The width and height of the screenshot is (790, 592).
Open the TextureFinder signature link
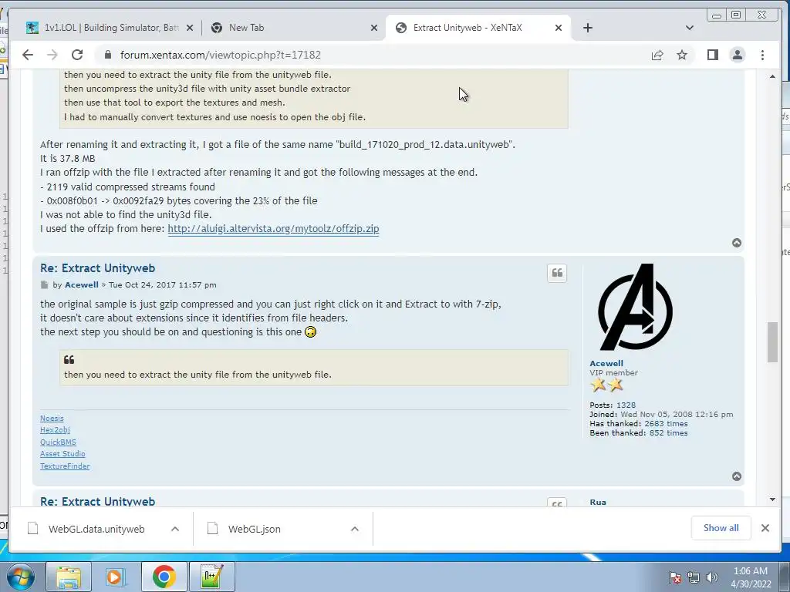tap(65, 466)
